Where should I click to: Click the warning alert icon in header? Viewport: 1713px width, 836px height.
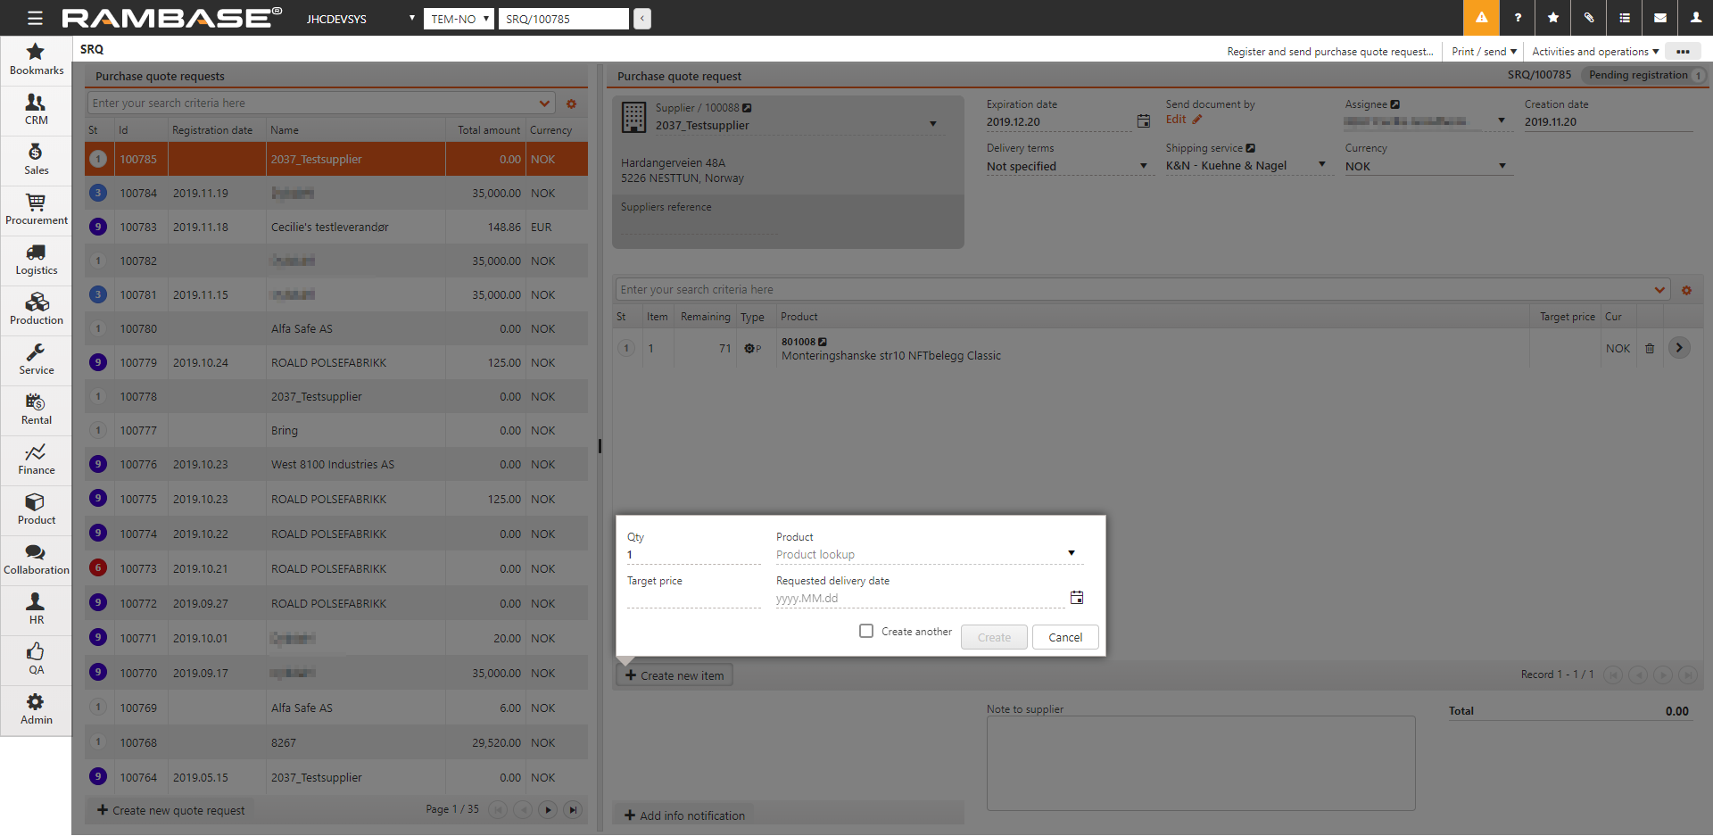pyautogui.click(x=1481, y=18)
